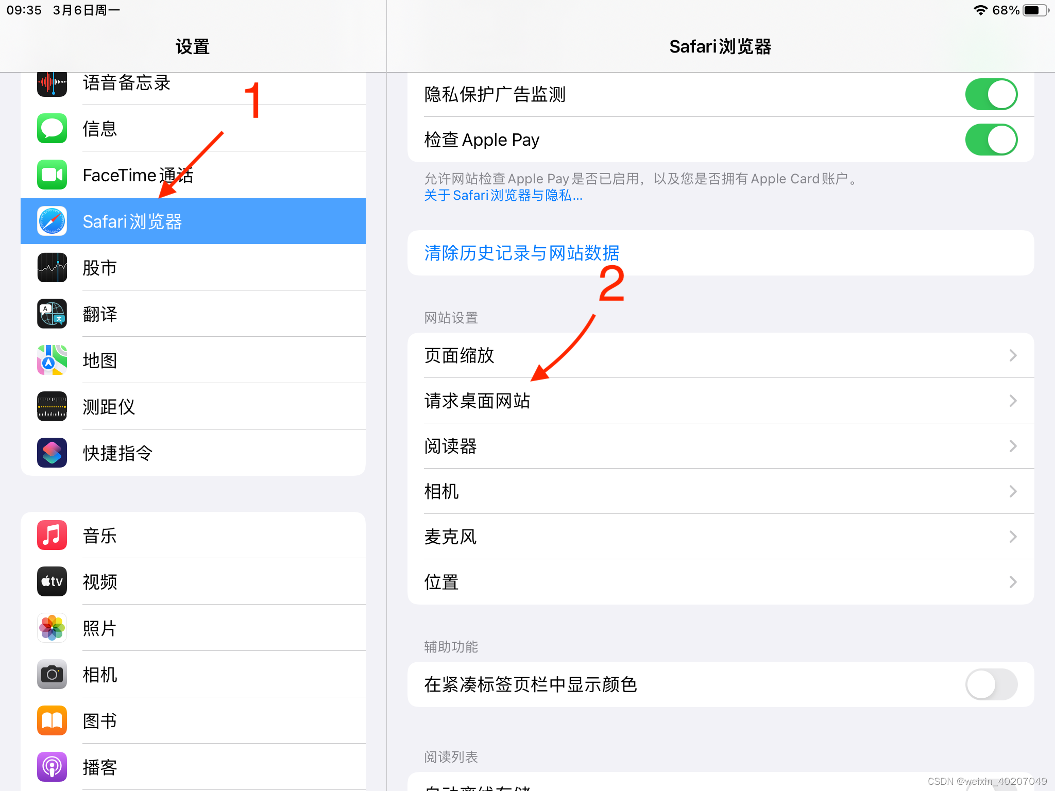
Task: Open 关于Safari浏览器与隐私 link
Action: click(x=503, y=196)
